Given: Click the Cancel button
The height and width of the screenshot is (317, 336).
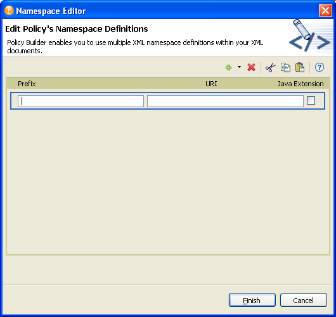Looking at the screenshot, I should click(x=304, y=301).
